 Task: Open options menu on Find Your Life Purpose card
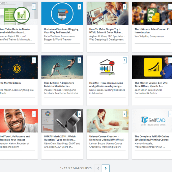point(34,114)
